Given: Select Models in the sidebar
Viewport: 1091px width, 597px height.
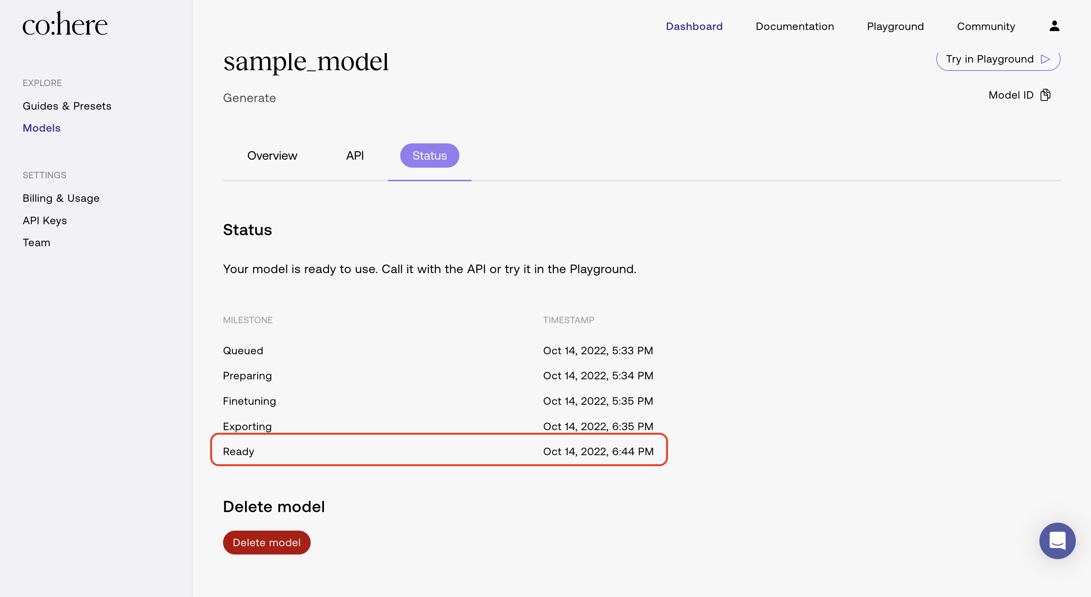Looking at the screenshot, I should tap(41, 128).
